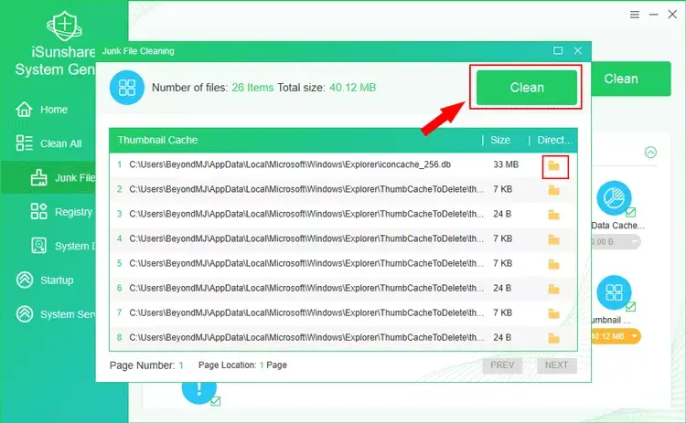Image resolution: width=686 pixels, height=423 pixels.
Task: Click Clean button in main window
Action: 630,79
